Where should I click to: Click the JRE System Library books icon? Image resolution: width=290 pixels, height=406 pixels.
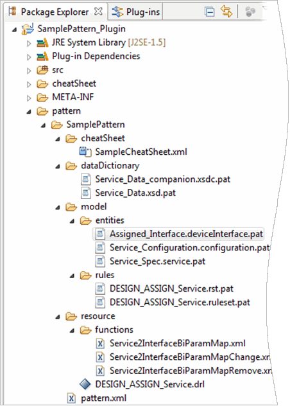tap(42, 43)
